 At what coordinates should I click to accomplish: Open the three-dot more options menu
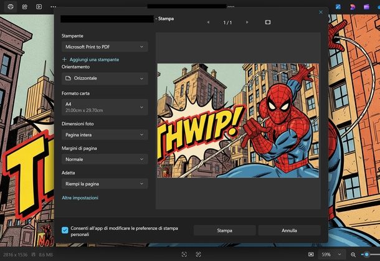pos(53,7)
